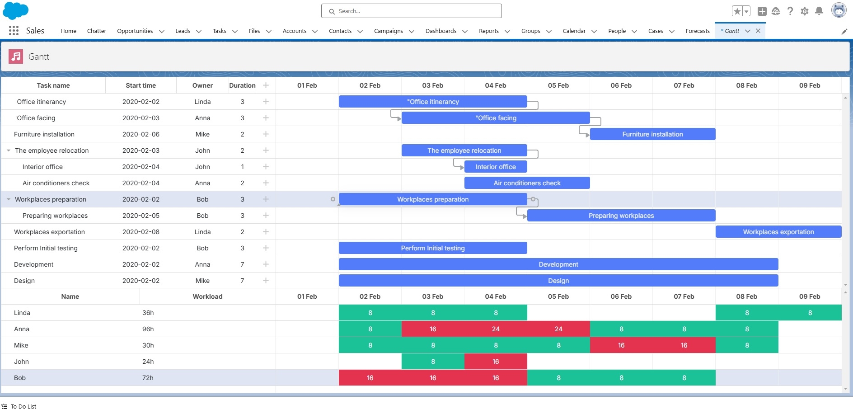Click Anna's red 24h workload cell on 04 Feb
Image resolution: width=853 pixels, height=409 pixels.
click(x=496, y=329)
